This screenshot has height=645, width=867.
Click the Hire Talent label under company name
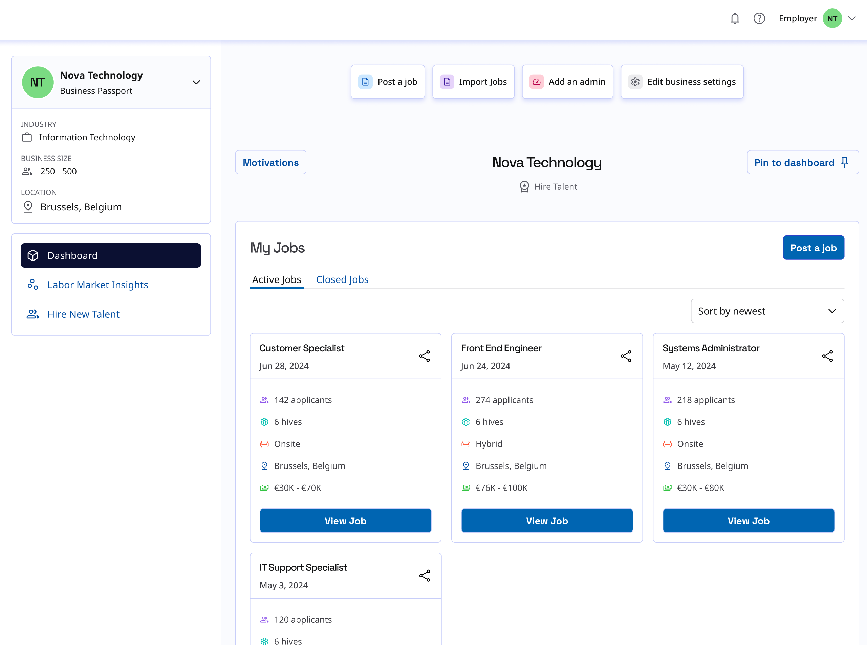[556, 187]
